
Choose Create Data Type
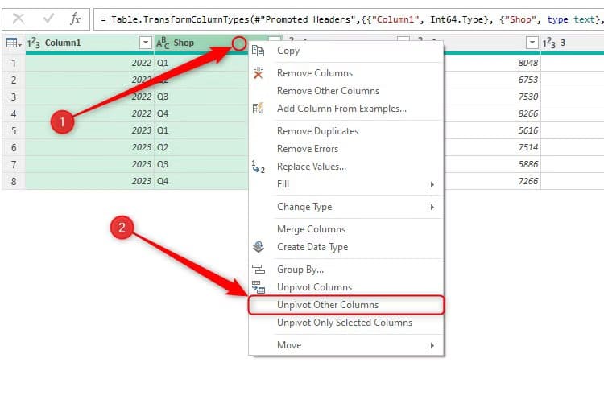coord(346,247)
